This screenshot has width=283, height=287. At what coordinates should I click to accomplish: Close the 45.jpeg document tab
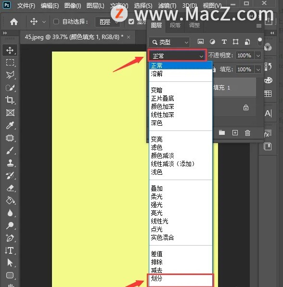tap(129, 37)
